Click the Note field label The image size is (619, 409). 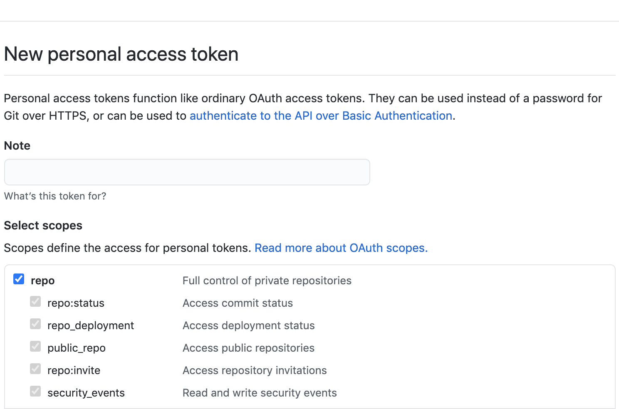pos(17,145)
